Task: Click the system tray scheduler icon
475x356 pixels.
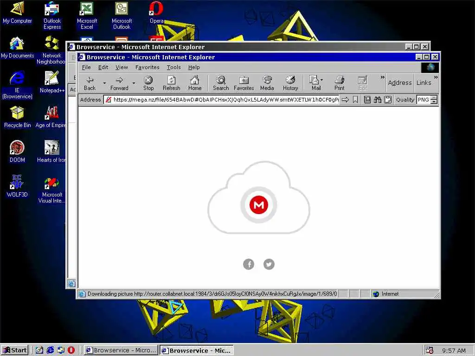Action: pos(429,350)
